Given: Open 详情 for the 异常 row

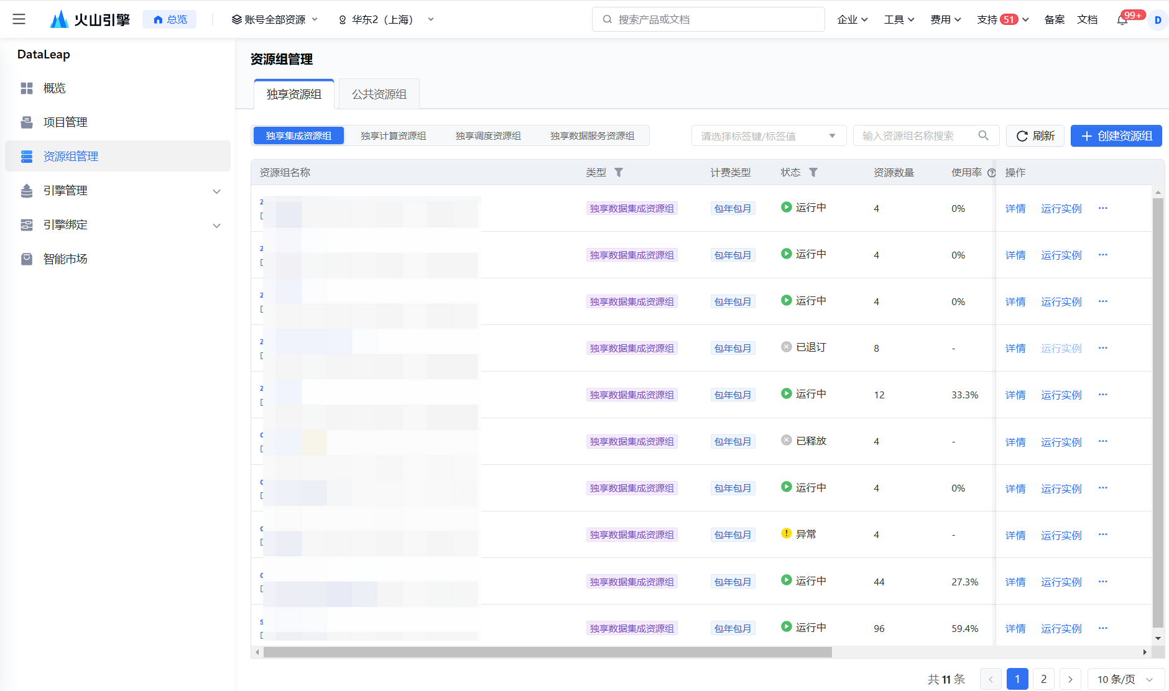Looking at the screenshot, I should [x=1015, y=535].
